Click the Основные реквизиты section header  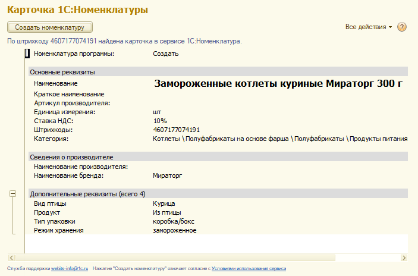(218, 72)
